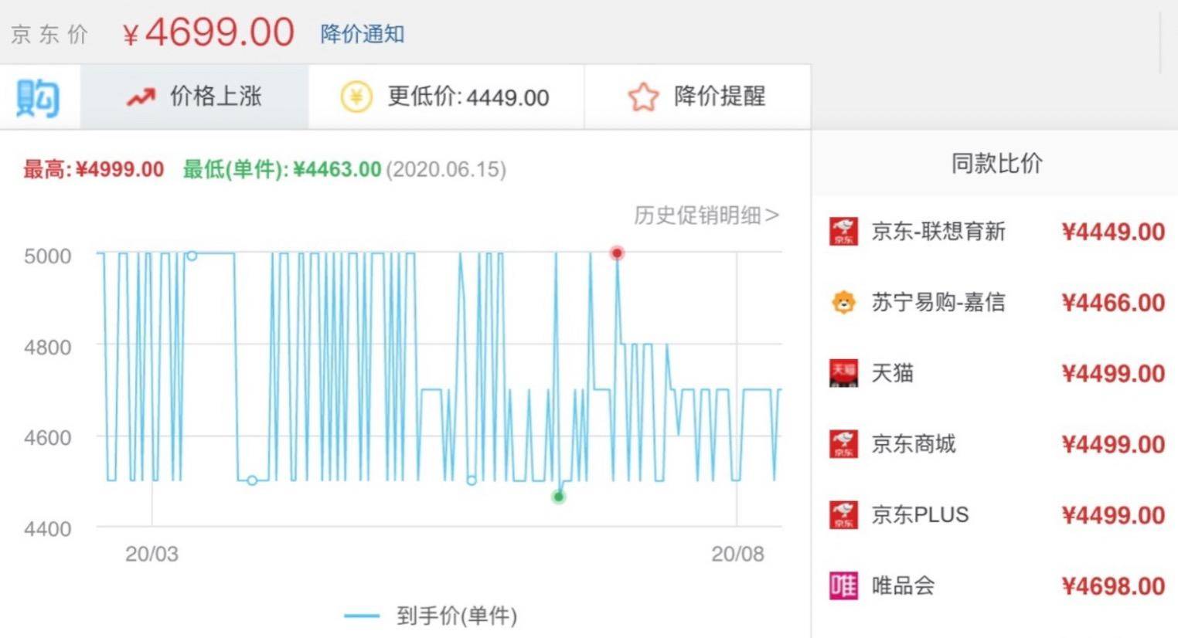The width and height of the screenshot is (1178, 638).
Task: Open the 更低价: 4449.00 tab
Action: (x=447, y=97)
